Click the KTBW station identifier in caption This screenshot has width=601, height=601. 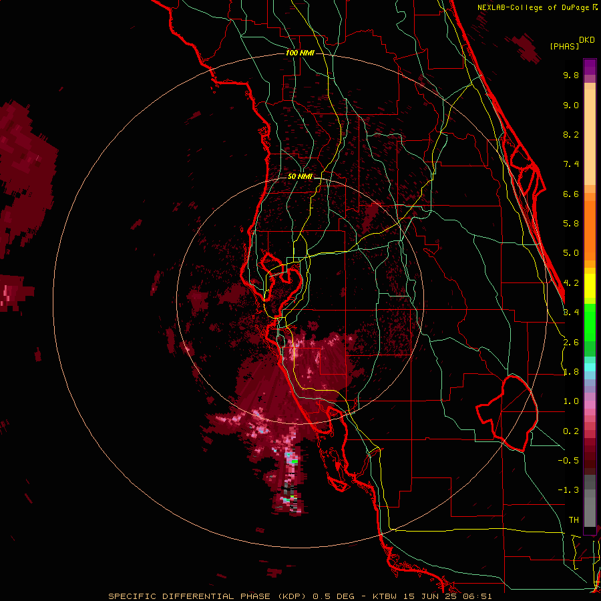[x=386, y=596]
